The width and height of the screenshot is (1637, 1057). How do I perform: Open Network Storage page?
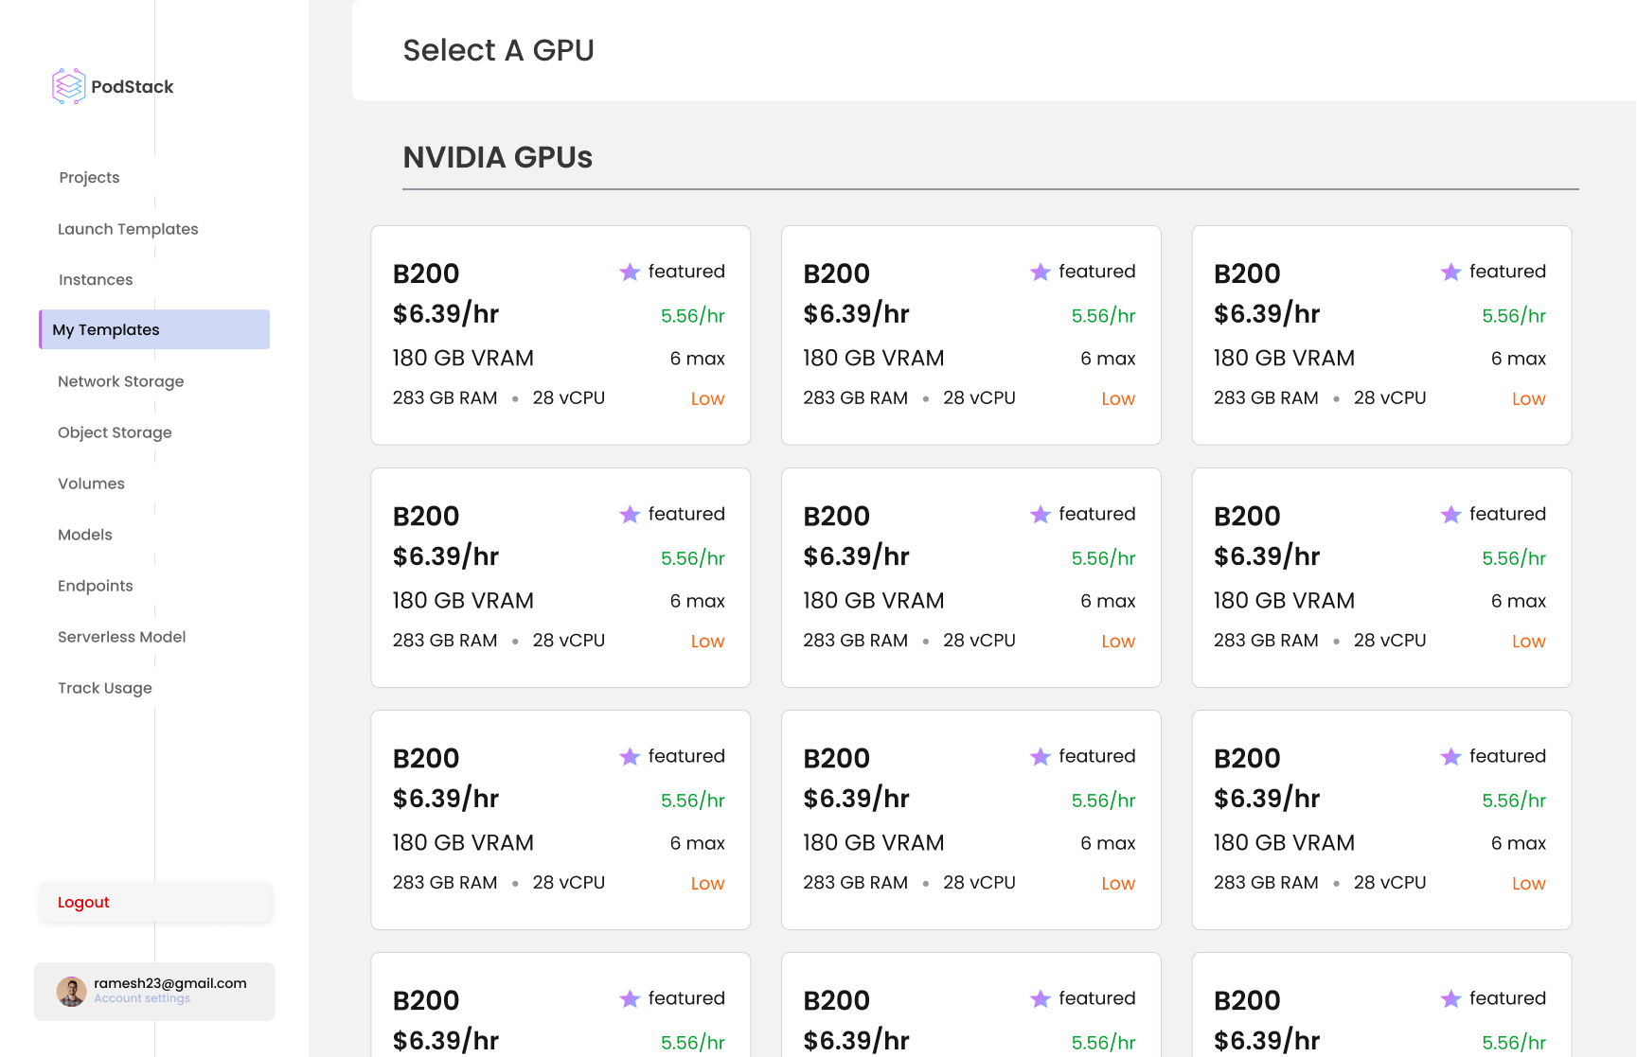[121, 381]
